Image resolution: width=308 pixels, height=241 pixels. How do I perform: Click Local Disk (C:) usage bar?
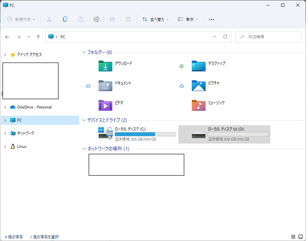click(145, 134)
